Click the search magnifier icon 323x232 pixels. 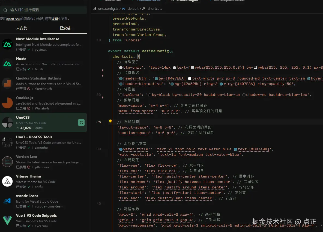[x=5, y=10]
